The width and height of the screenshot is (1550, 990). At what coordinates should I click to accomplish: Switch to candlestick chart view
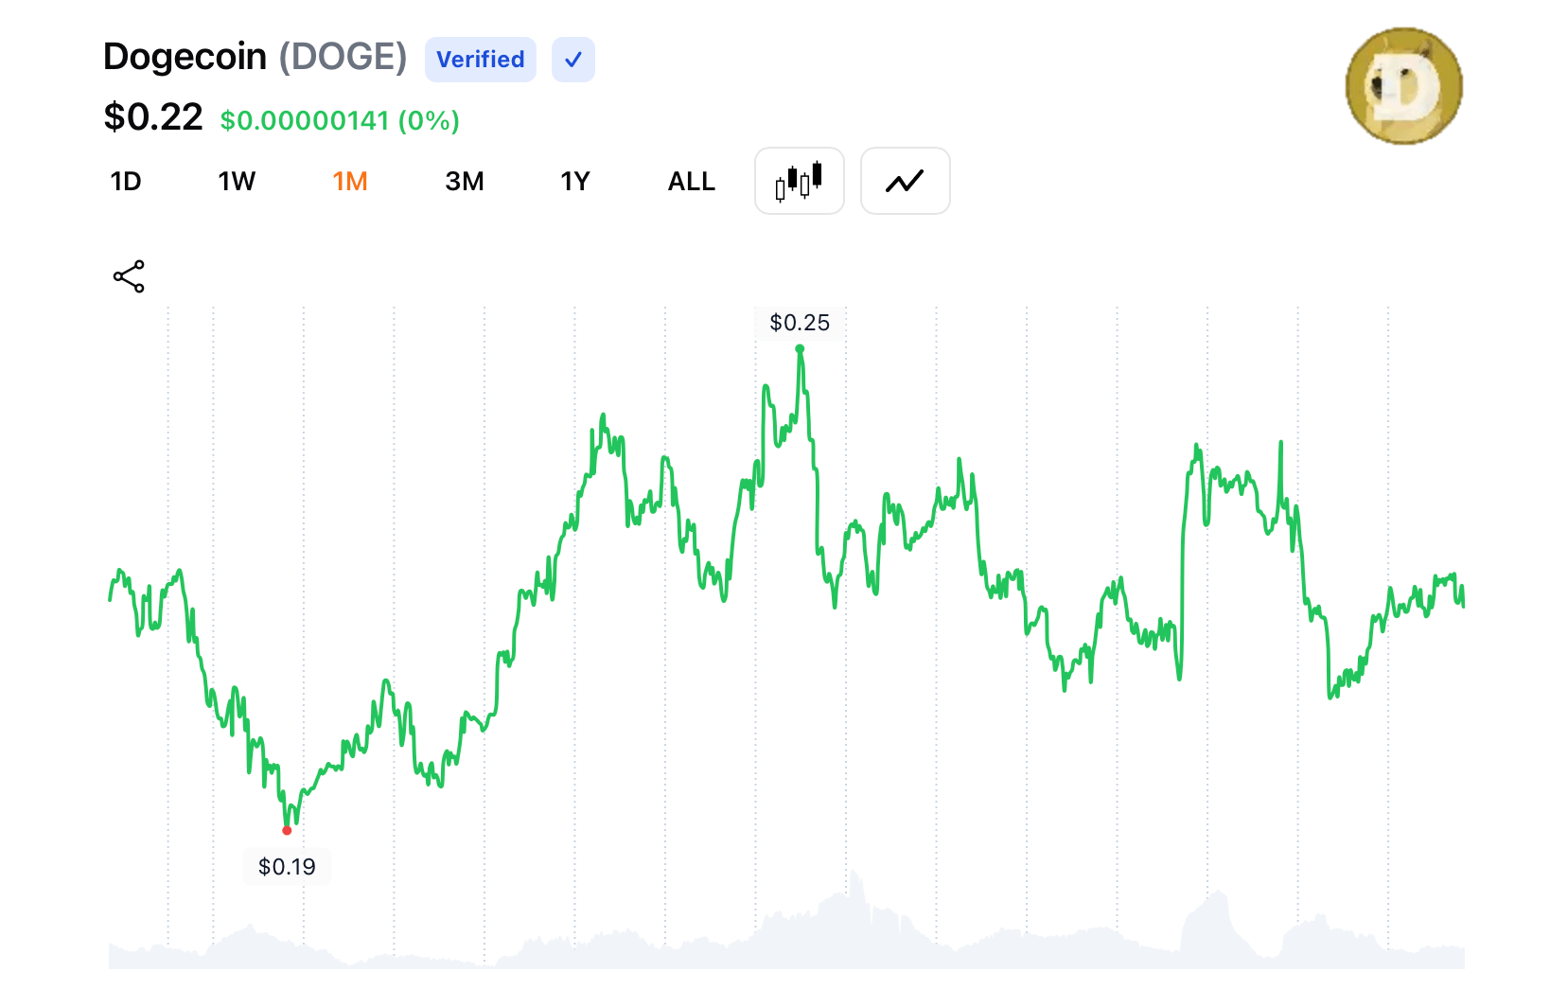pos(799,181)
